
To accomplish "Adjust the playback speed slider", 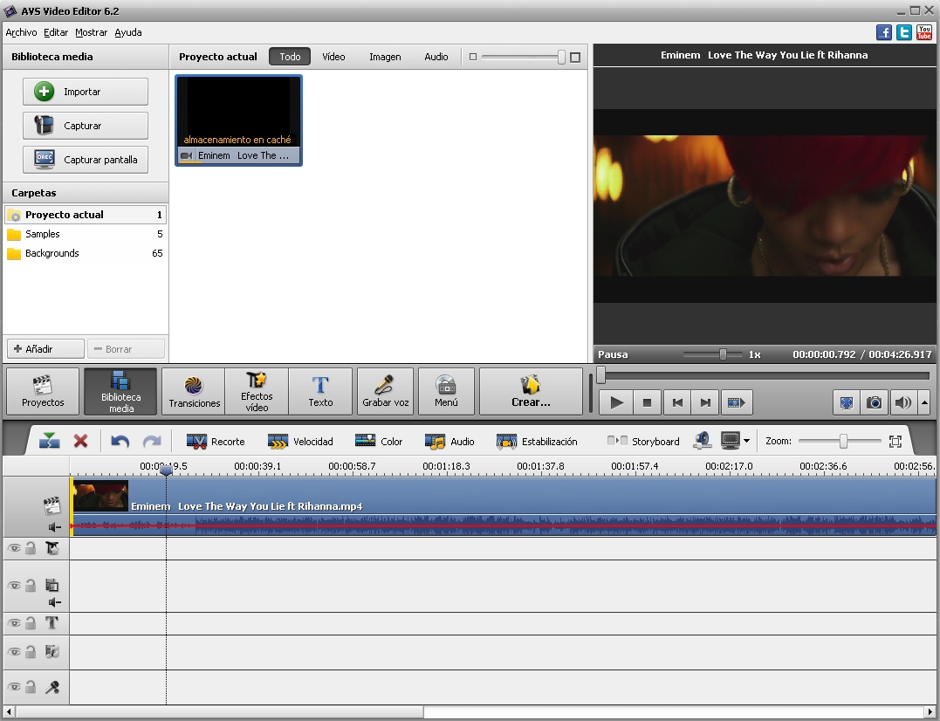I will 723,354.
